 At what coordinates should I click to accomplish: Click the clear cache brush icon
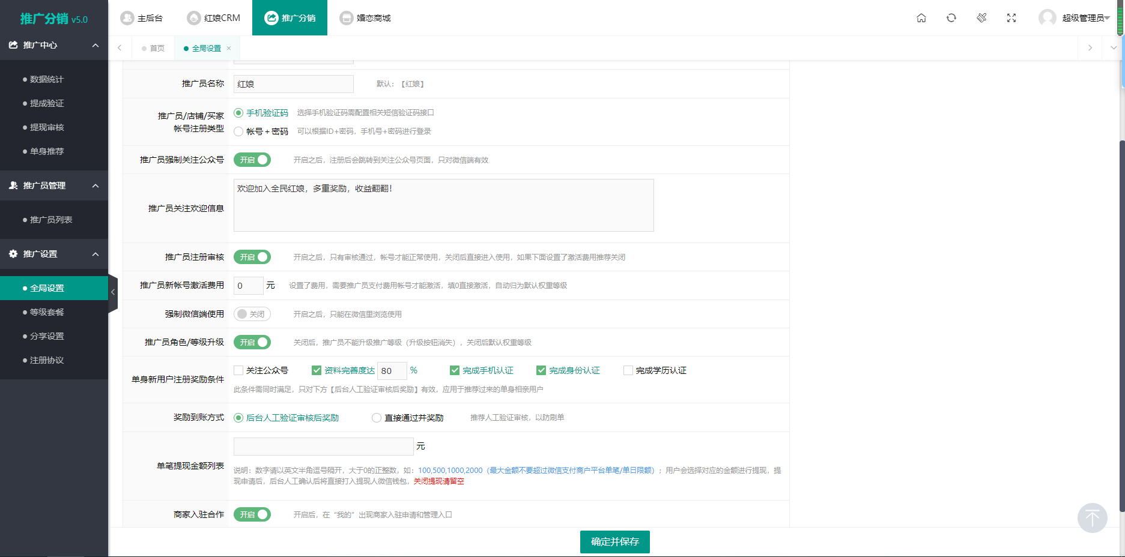[981, 18]
